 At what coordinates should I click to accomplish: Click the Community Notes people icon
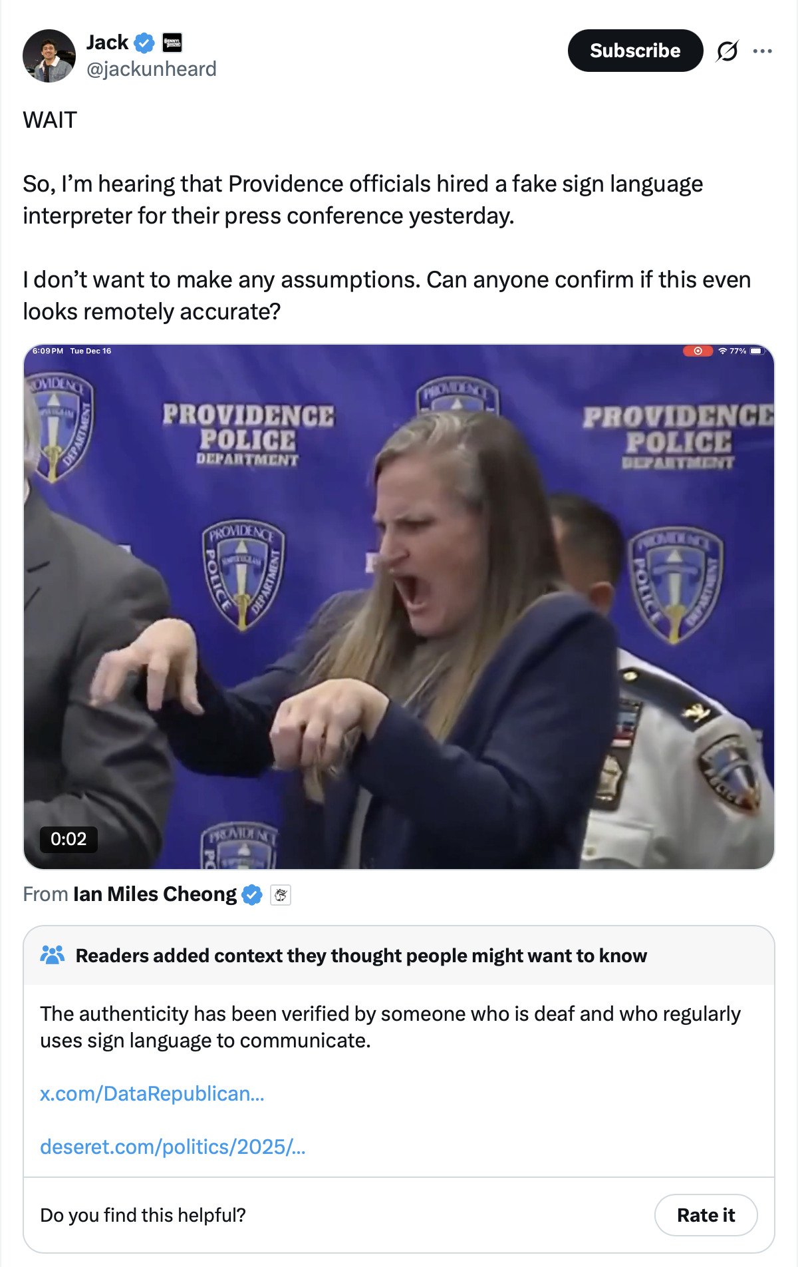(x=52, y=956)
